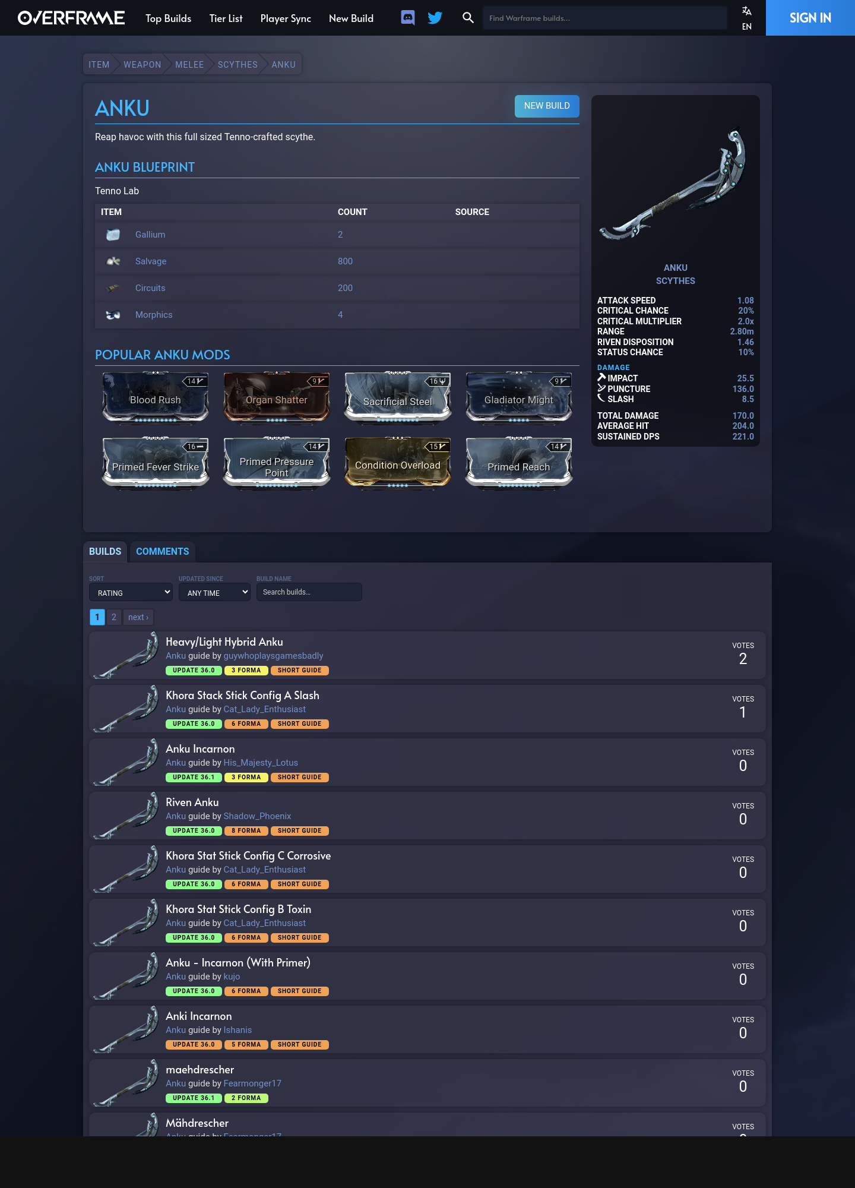
Task: Go to the ITEM breadcrumb
Action: click(x=99, y=65)
